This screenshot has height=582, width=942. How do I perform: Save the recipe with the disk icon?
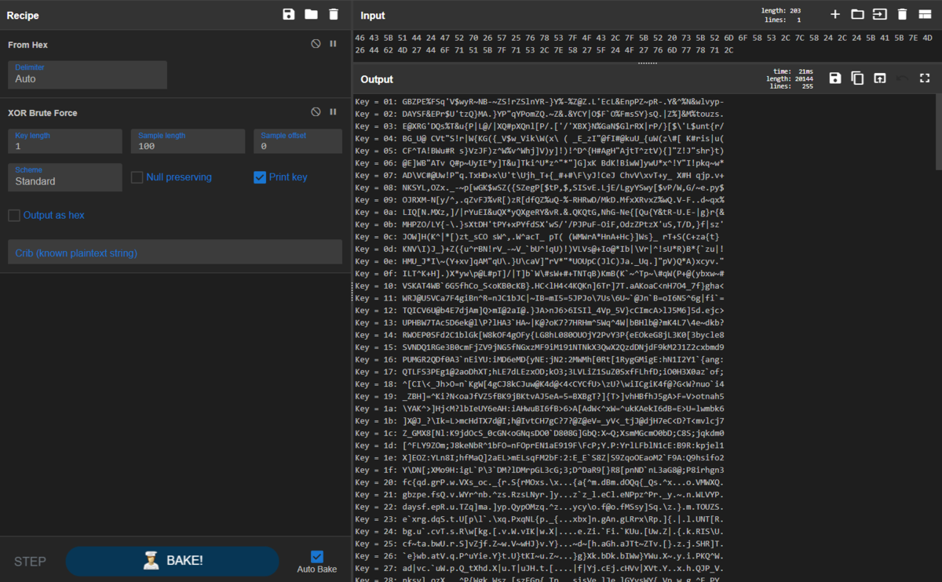pyautogui.click(x=289, y=14)
